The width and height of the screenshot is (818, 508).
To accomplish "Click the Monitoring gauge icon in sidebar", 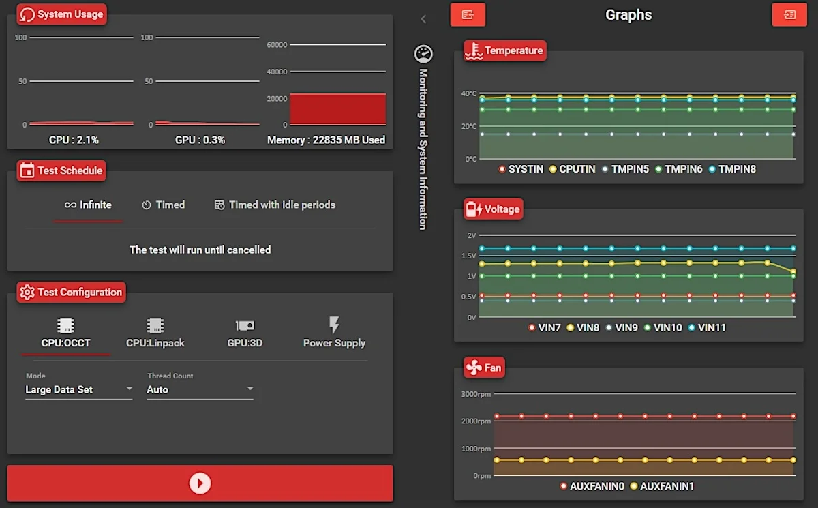I will point(423,54).
